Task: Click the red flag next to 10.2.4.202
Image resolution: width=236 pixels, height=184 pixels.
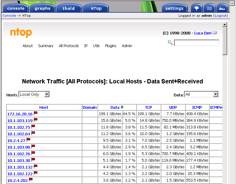Action: coord(31,179)
